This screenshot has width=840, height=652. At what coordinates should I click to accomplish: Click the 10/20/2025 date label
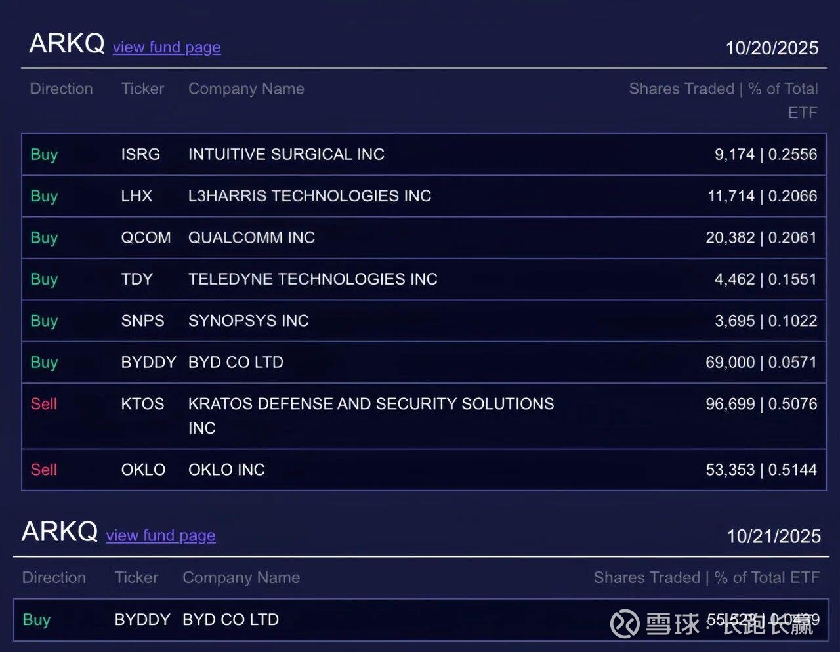coord(772,48)
